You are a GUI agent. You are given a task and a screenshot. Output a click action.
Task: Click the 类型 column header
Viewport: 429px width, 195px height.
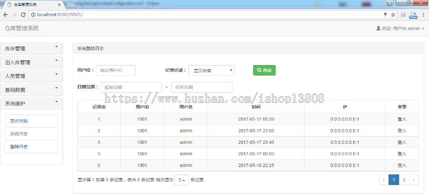pyautogui.click(x=402, y=107)
